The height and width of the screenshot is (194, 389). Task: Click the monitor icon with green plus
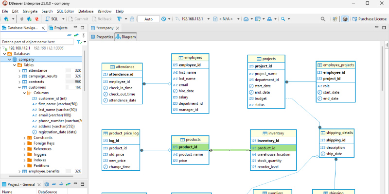click(x=258, y=19)
